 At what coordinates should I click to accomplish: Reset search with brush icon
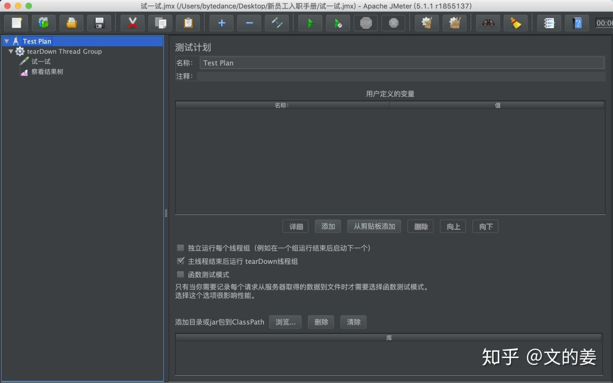(516, 23)
